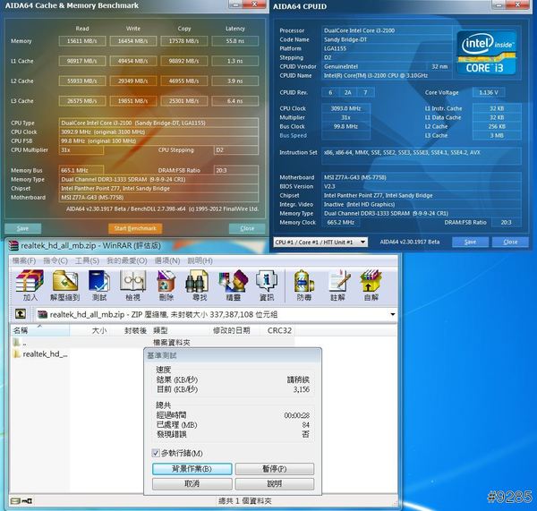Image resolution: width=537 pixels, height=511 pixels.
Task: Go up one folder level in WinRAR
Action: [20, 314]
